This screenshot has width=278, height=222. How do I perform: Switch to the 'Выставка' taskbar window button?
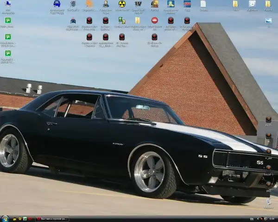coord(52,219)
